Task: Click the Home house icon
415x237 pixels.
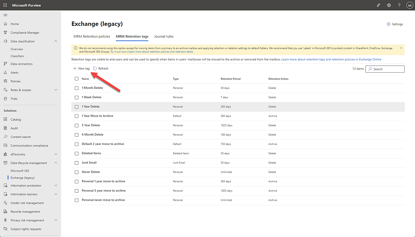Action: [x=5, y=24]
